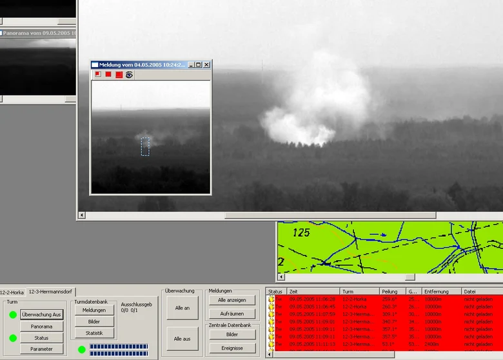Click the Aufräumen button
Screen dimensions: 503x360
(232, 314)
